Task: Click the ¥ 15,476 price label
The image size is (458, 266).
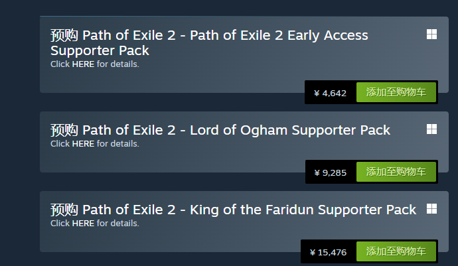Action: tap(328, 252)
